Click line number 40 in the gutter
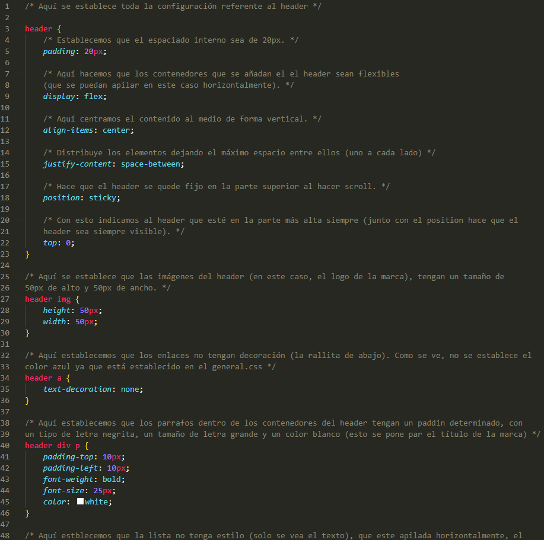 pos(5,446)
